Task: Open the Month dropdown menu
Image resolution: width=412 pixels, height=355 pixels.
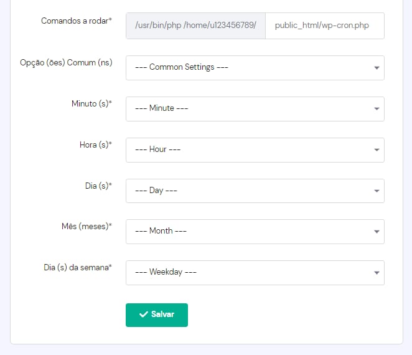Action: 255,232
